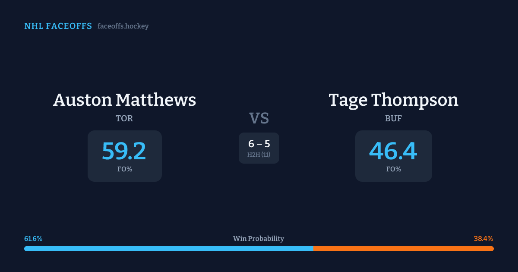518x272 pixels.
Task: Click the VS text between players
Action: click(x=259, y=118)
